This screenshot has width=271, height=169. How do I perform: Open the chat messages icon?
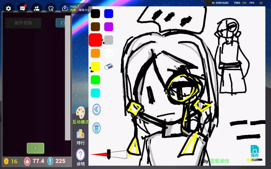point(23,8)
